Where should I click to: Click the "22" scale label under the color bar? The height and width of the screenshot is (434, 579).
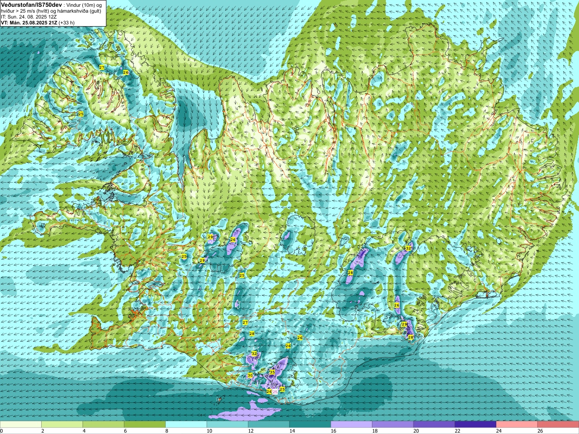(457, 431)
